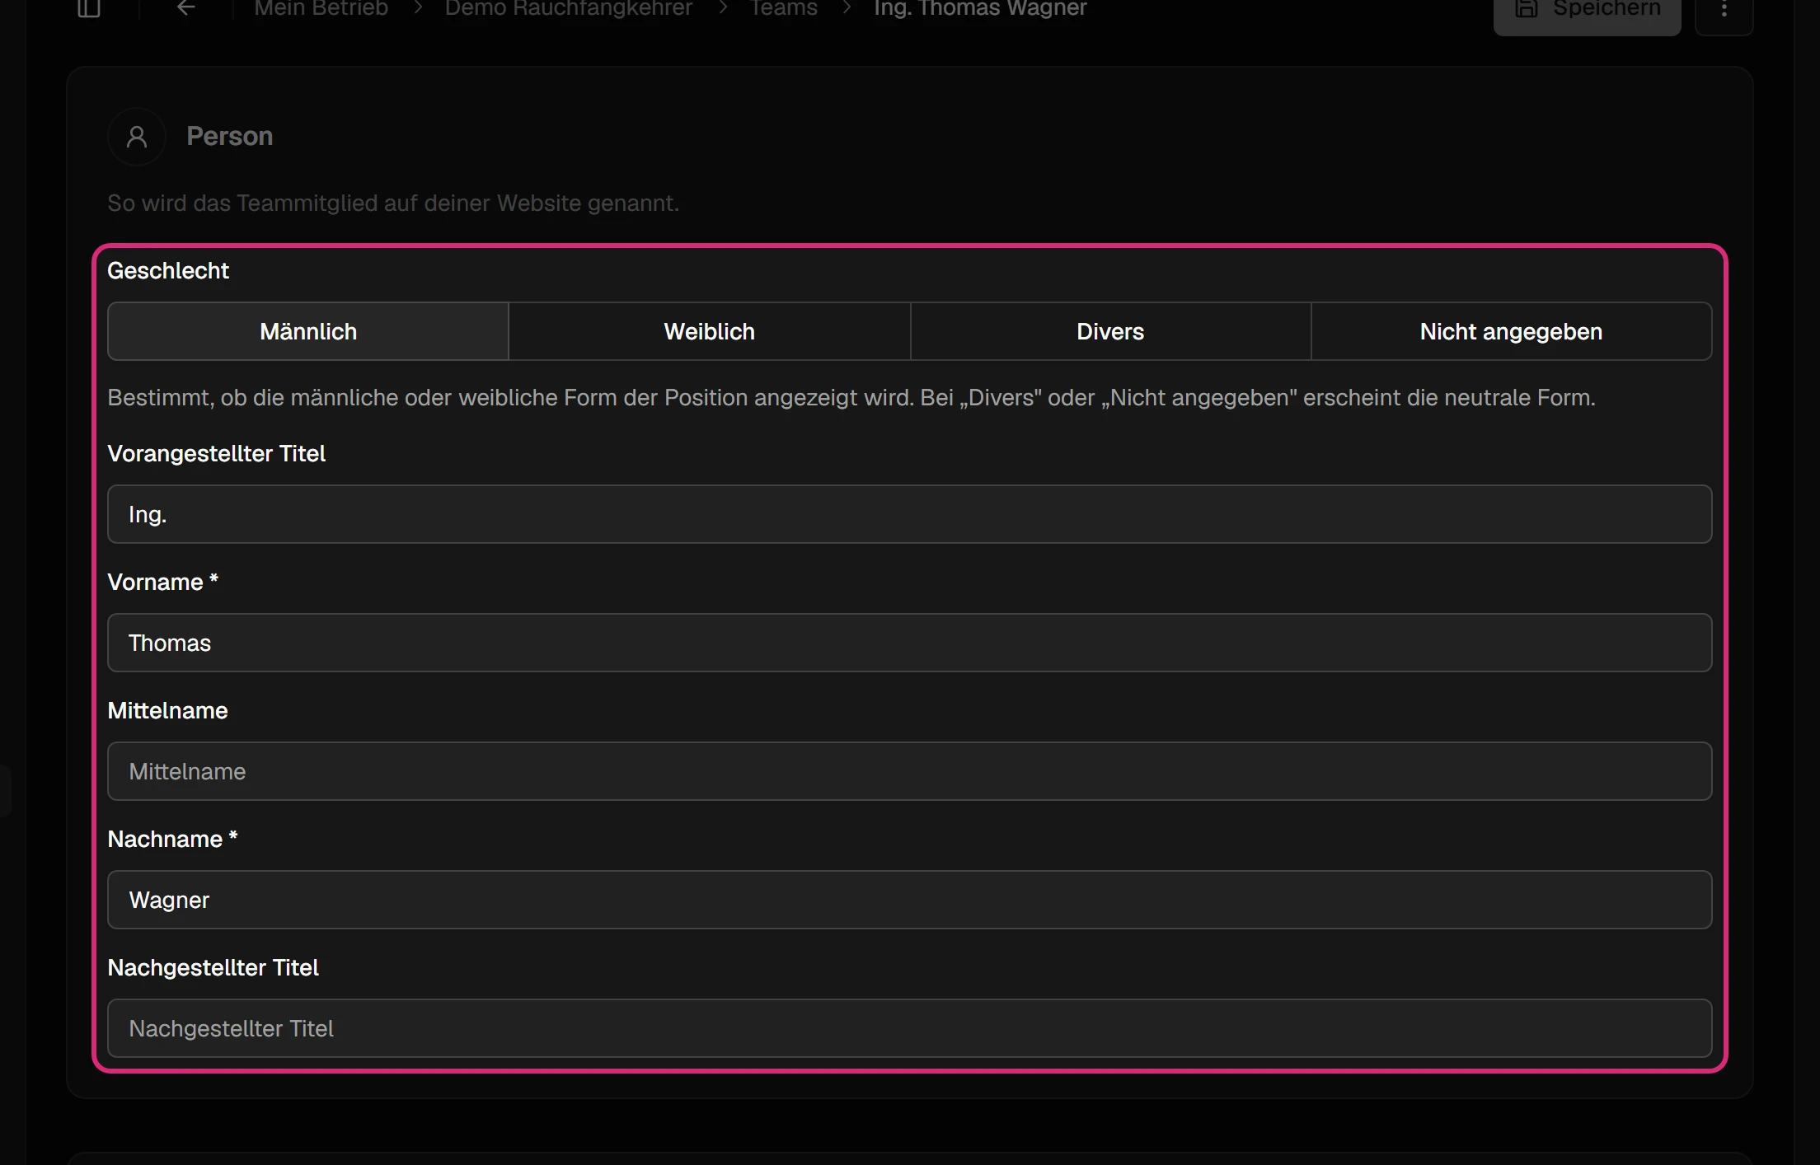Click Ing. Thomas Wagner breadcrumb
This screenshot has width=1820, height=1165.
point(980,8)
